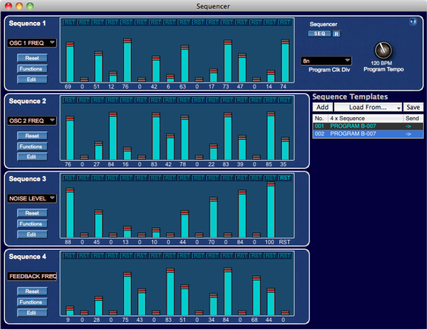Open the Program Clk Div 8n dropdown
The height and width of the screenshot is (330, 427).
326,61
